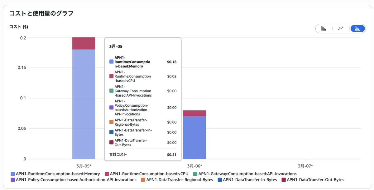Click the 3月-06 vCPU red bar segment

tap(194, 113)
